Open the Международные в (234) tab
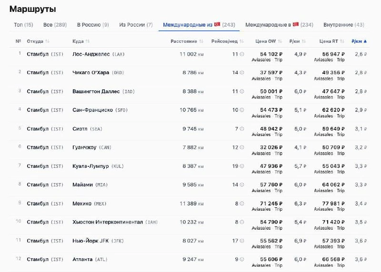 click(x=279, y=25)
